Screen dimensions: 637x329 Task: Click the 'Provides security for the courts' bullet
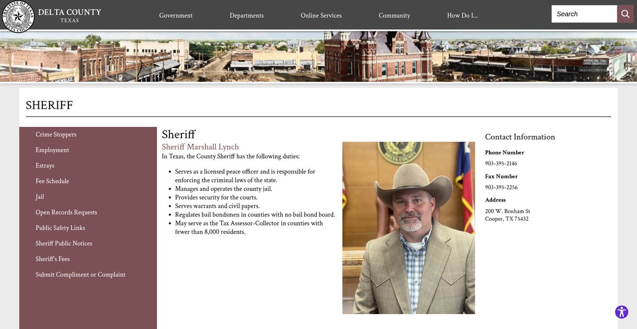pos(216,197)
